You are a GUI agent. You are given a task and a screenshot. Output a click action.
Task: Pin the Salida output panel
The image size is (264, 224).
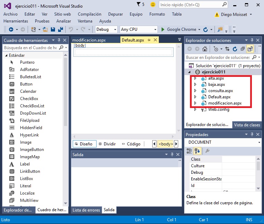172,154
